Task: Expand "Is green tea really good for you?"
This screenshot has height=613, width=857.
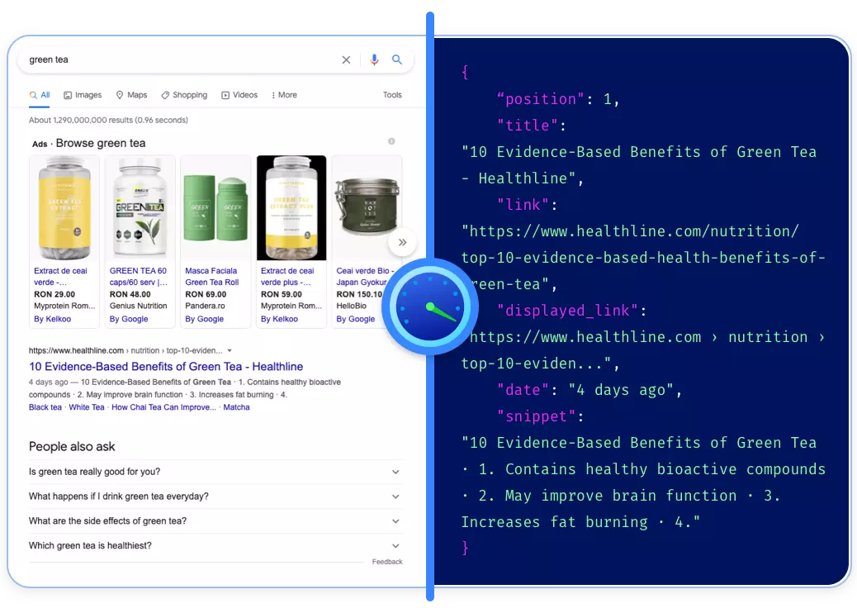Action: [x=215, y=472]
